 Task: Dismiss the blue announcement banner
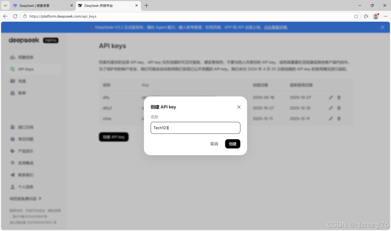[383, 27]
